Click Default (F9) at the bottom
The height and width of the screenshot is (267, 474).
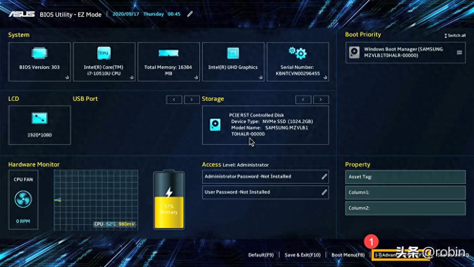pos(261,255)
